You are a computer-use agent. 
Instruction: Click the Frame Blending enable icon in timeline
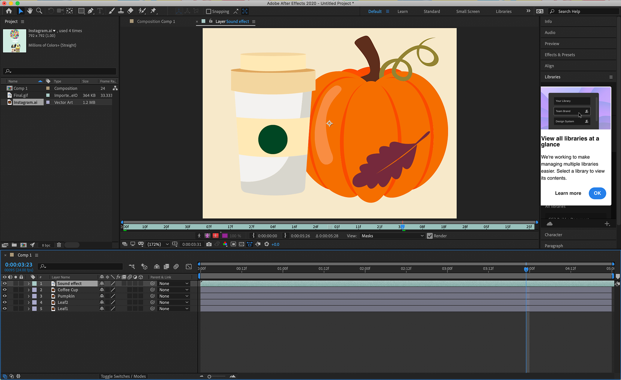pyautogui.click(x=167, y=267)
